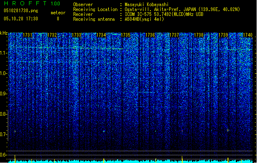This screenshot has width=257, height=163.
Task: Click the 1736 time marker
Action: [150, 35]
